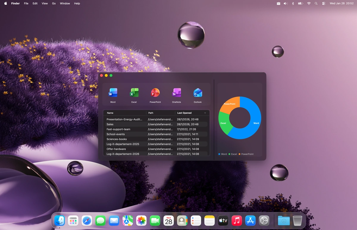357x230 pixels.
Task: Open Word from the app launcher row
Action: click(113, 92)
